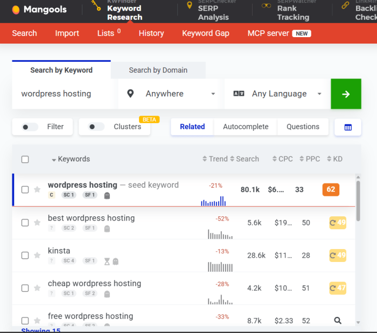Viewport: 377px width, 333px height.
Task: Click the language translate icon
Action: pos(239,94)
